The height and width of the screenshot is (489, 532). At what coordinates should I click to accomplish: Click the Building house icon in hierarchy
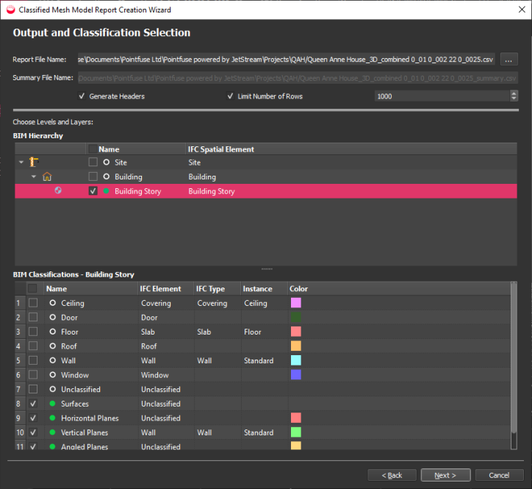coord(47,176)
